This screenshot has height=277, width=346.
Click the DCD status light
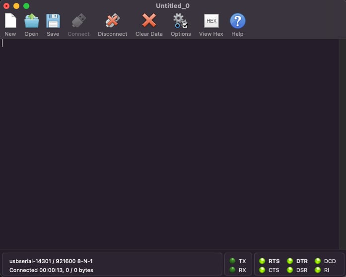[x=318, y=261]
